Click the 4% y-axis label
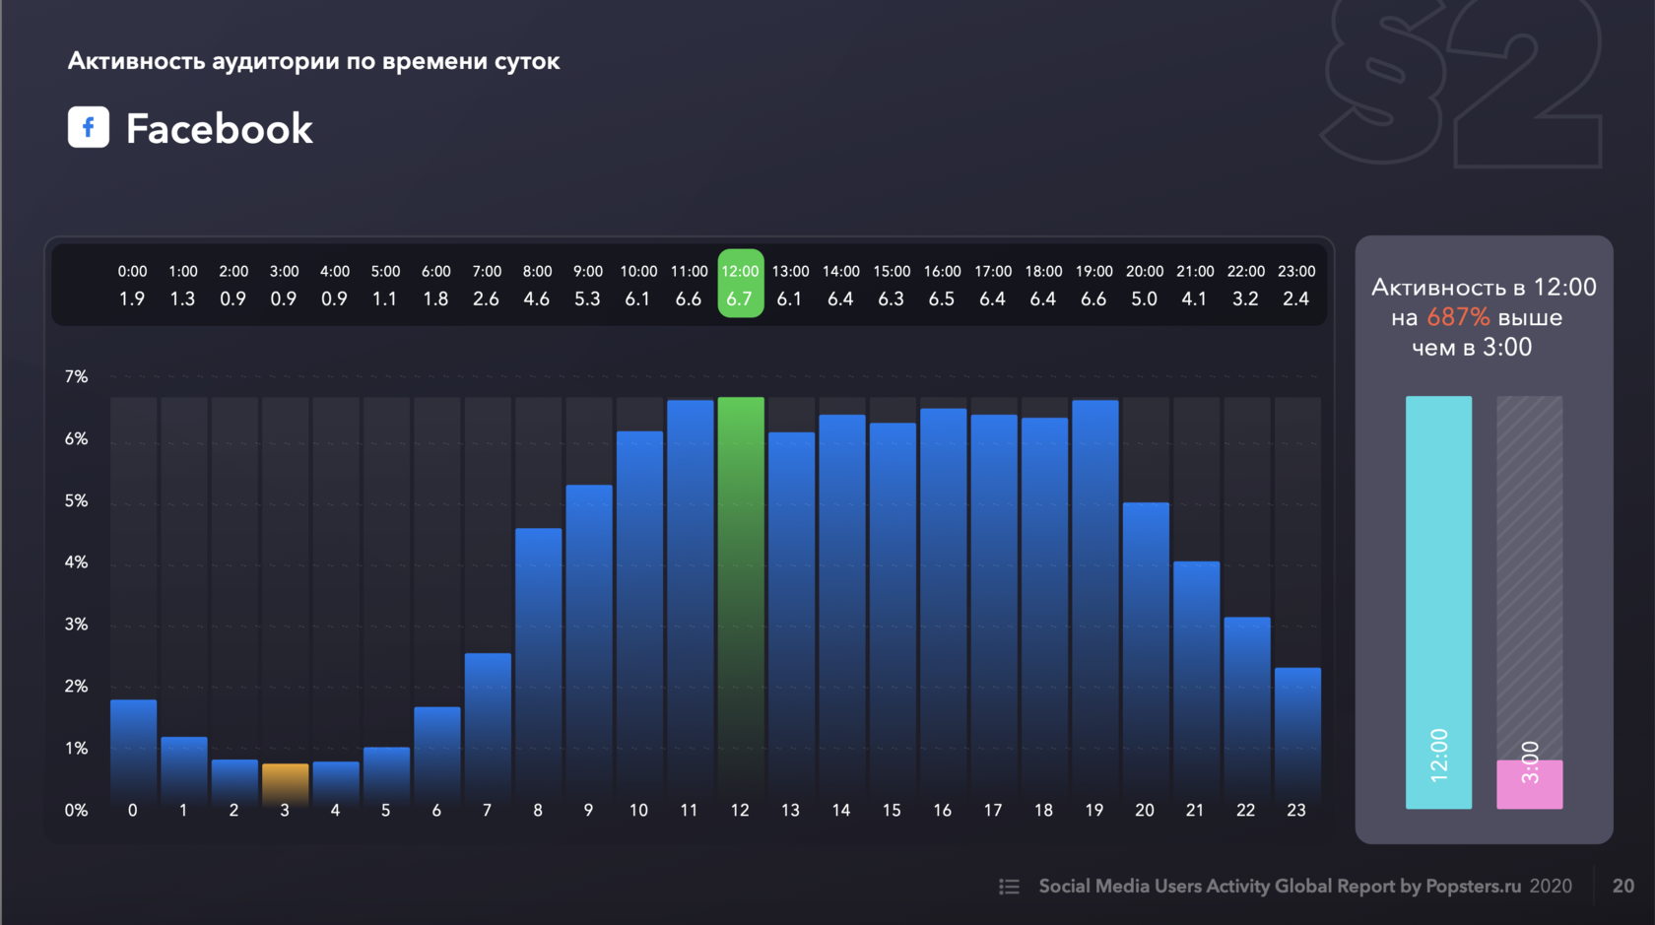The height and width of the screenshot is (925, 1655). [76, 562]
